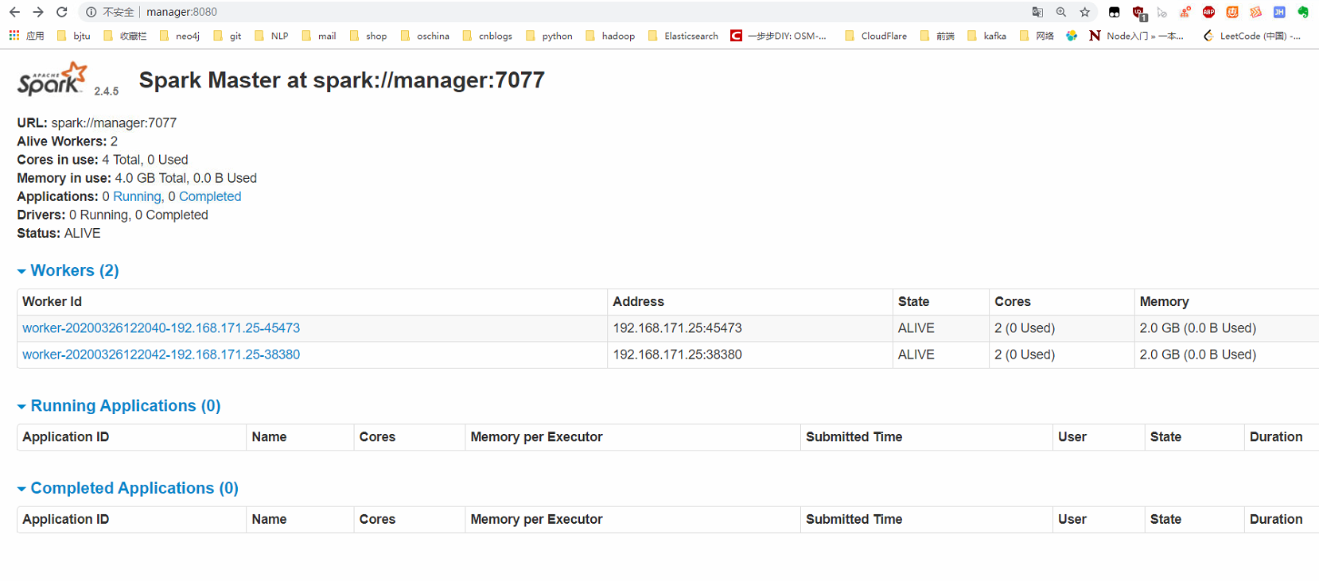Screen dimensions: 1319x581
Task: Open the Completed applications link
Action: point(210,196)
